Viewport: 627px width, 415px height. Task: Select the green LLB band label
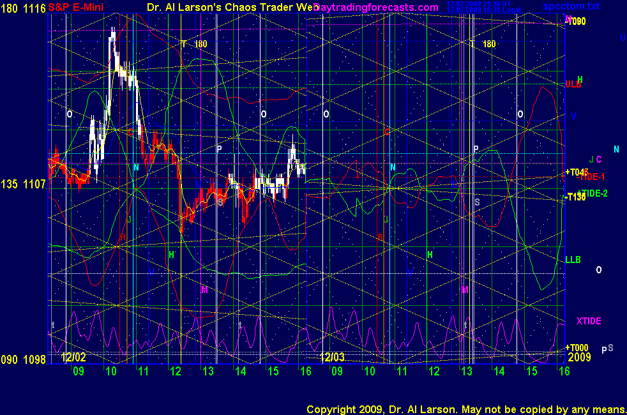pos(573,260)
